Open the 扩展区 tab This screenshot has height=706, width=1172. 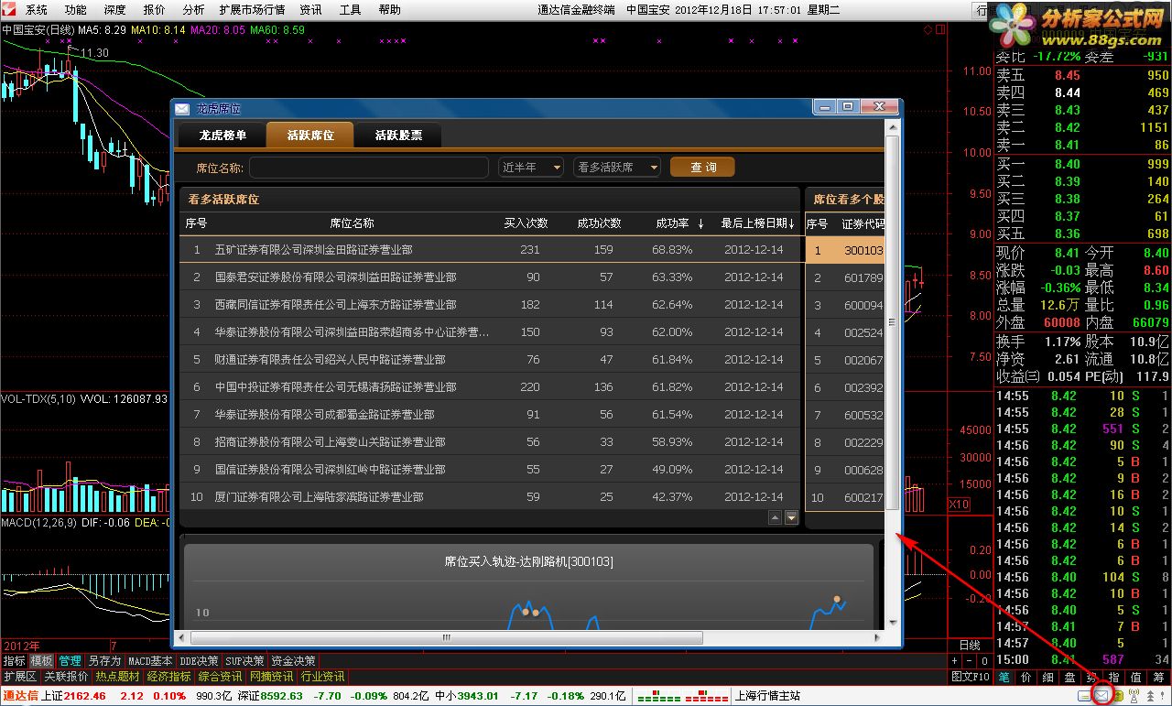click(19, 677)
